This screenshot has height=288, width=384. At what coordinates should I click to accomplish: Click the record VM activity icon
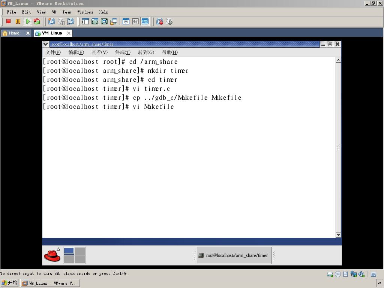click(160, 21)
